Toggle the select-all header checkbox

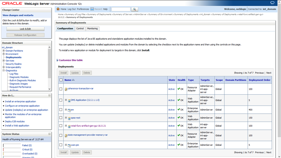[x=61, y=80]
